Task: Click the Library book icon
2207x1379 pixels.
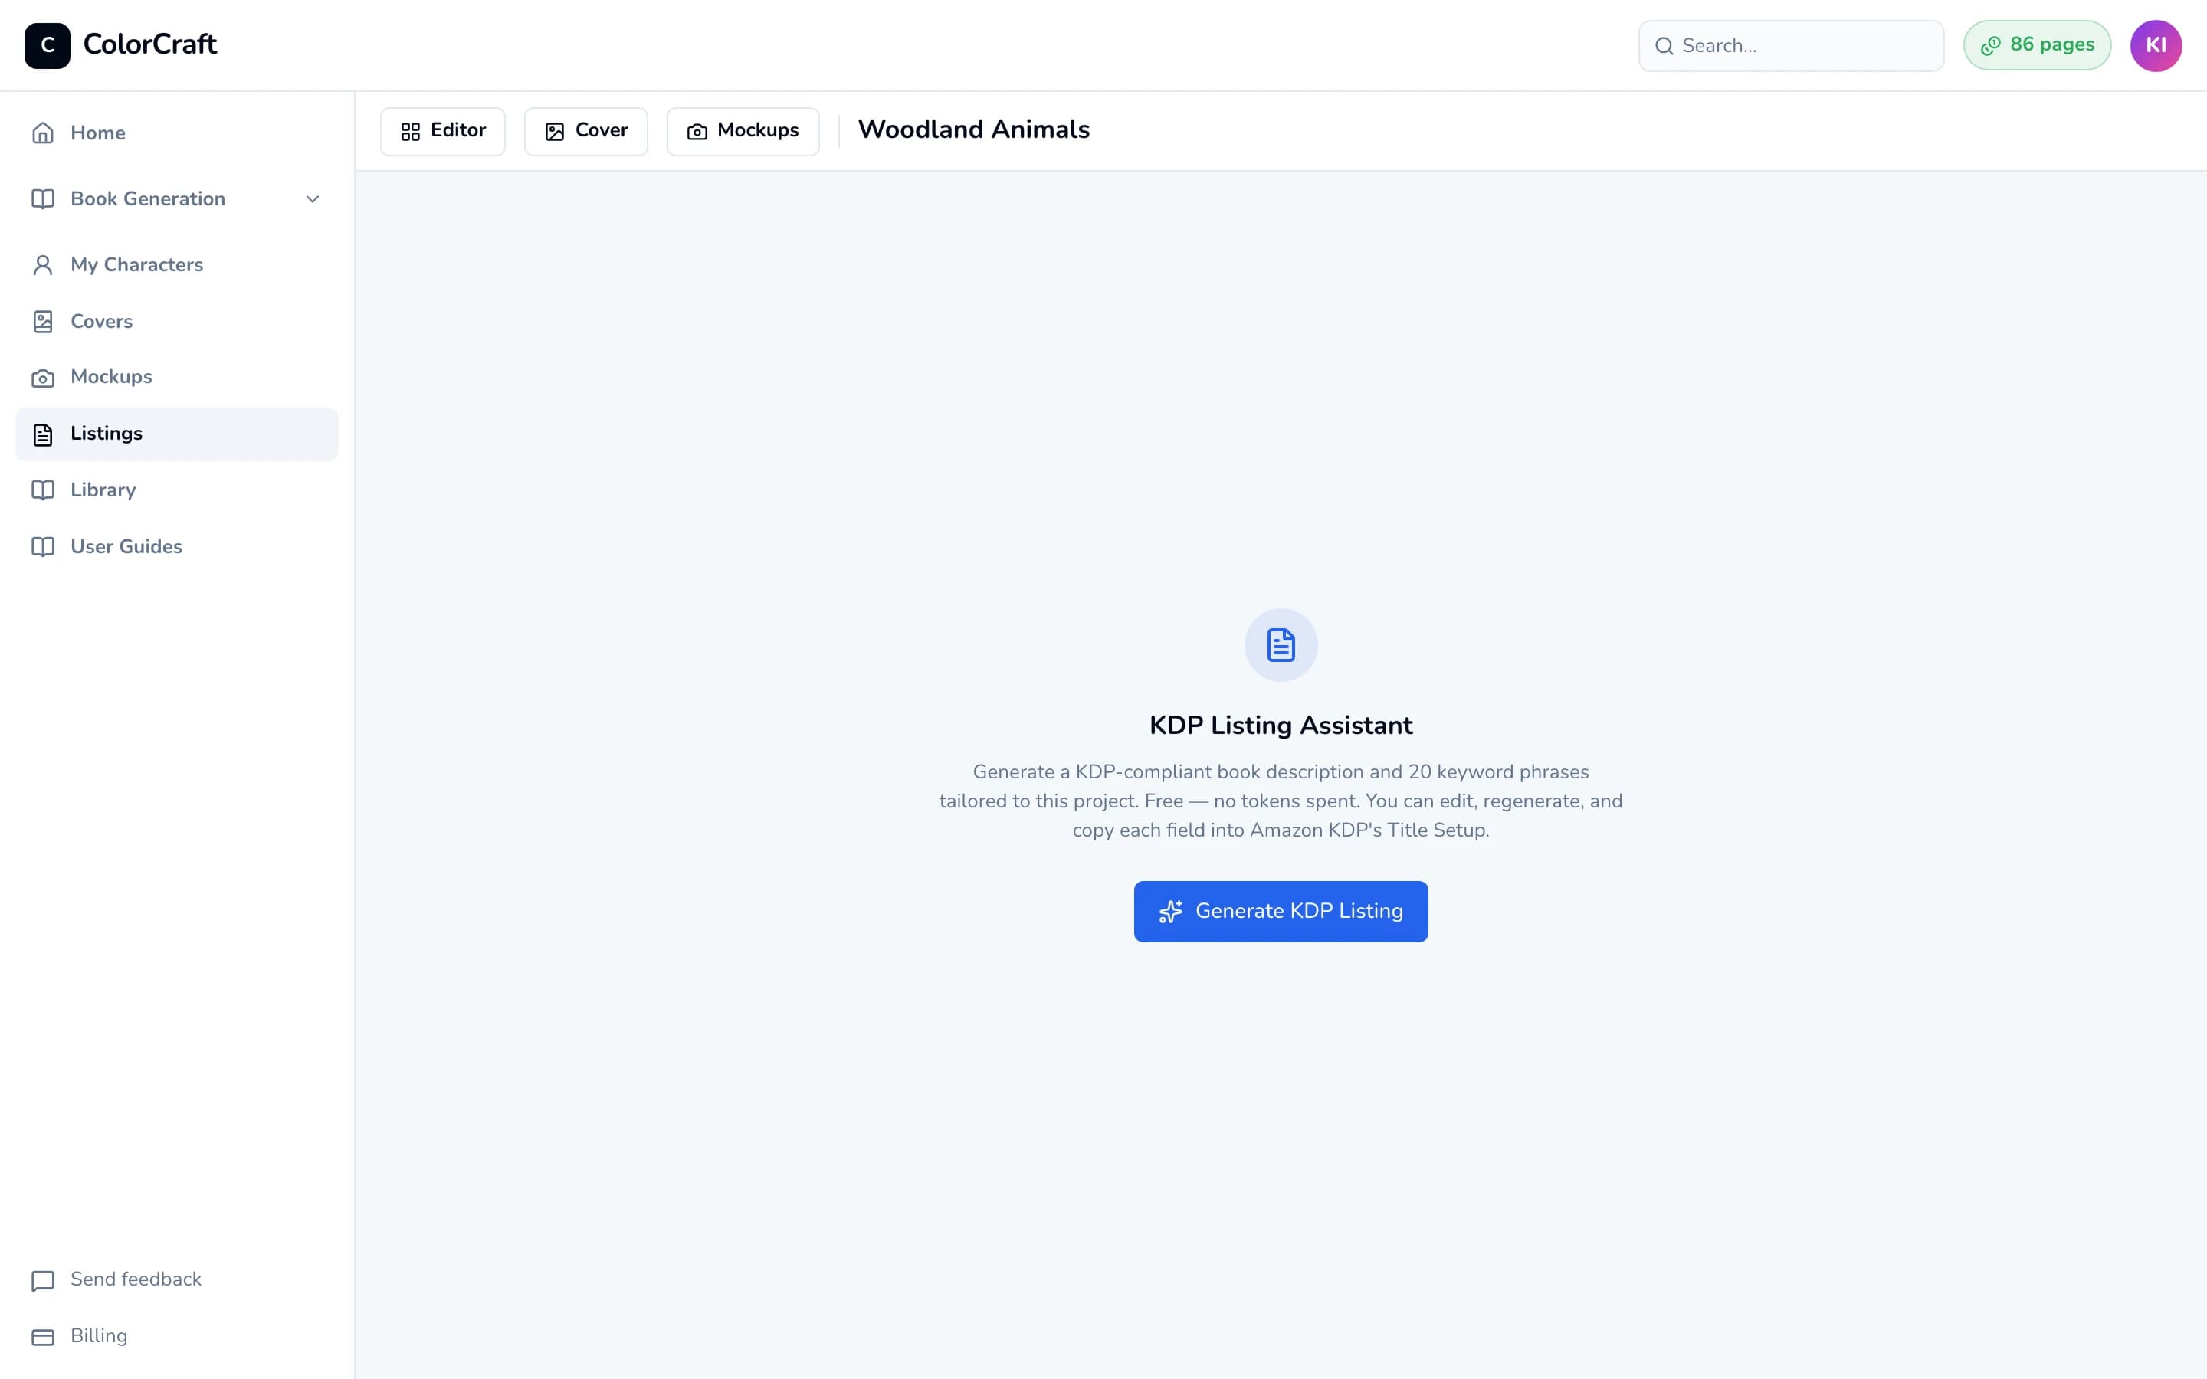Action: click(43, 490)
